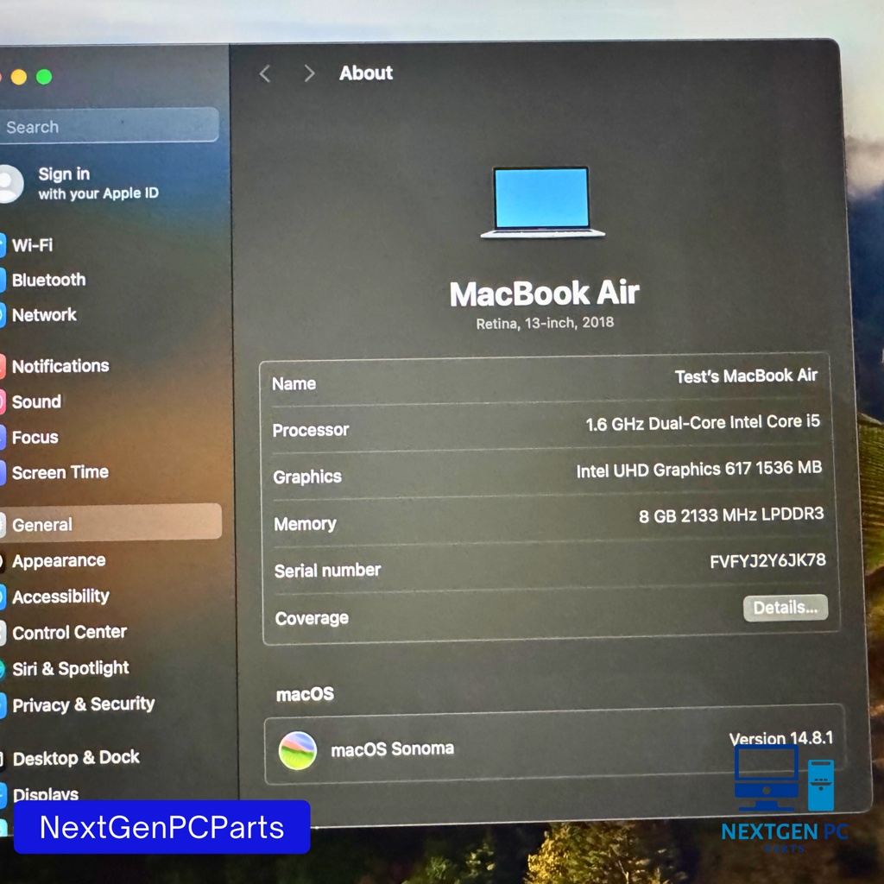Click the Intel UHD Graphics 617 value

pos(699,469)
